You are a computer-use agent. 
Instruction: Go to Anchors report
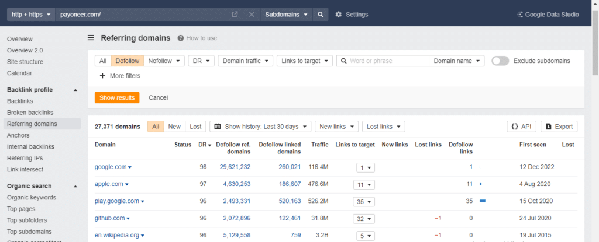pos(18,135)
